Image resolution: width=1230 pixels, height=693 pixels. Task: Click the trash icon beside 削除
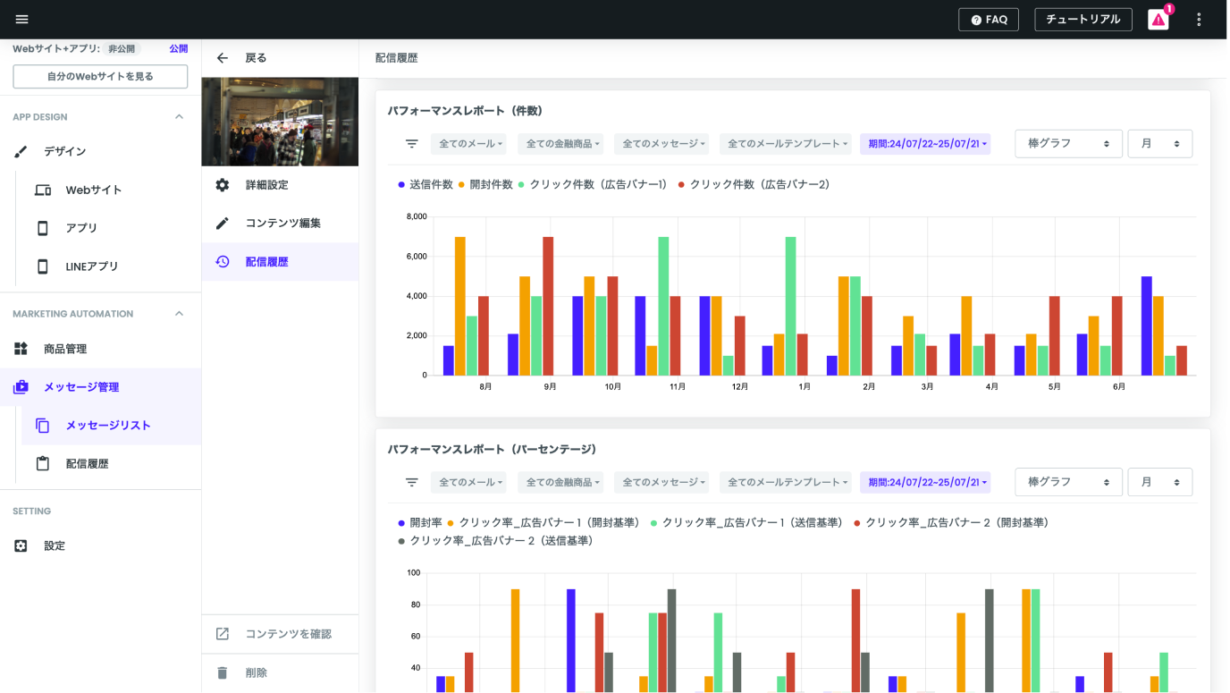point(223,672)
